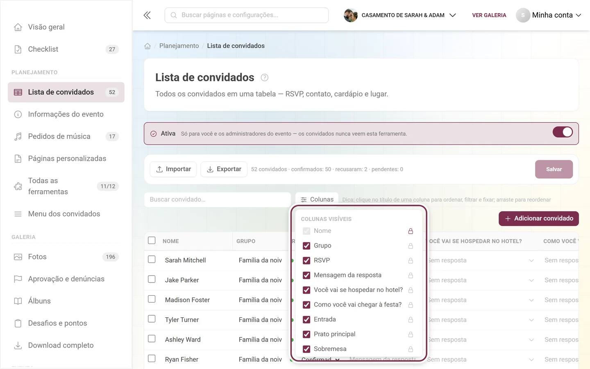The height and width of the screenshot is (369, 590).
Task: Expand the Minha conta account menu
Action: (x=549, y=15)
